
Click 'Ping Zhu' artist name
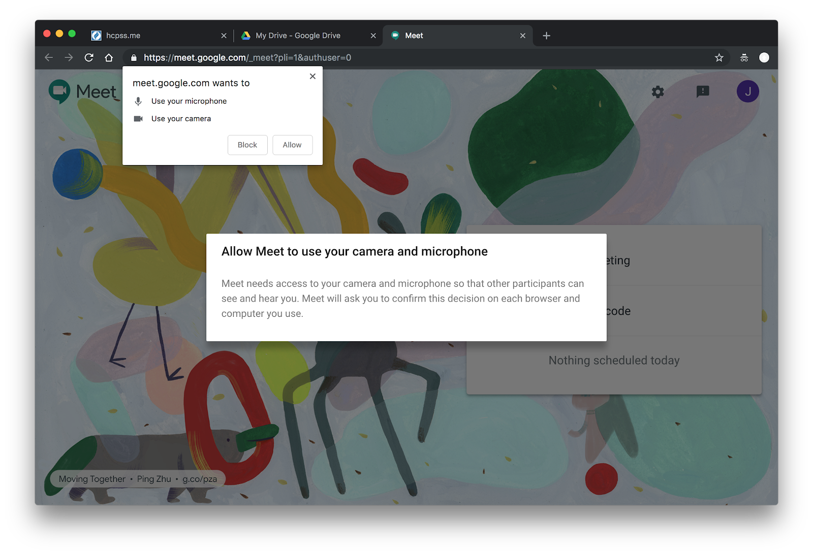[x=154, y=479]
